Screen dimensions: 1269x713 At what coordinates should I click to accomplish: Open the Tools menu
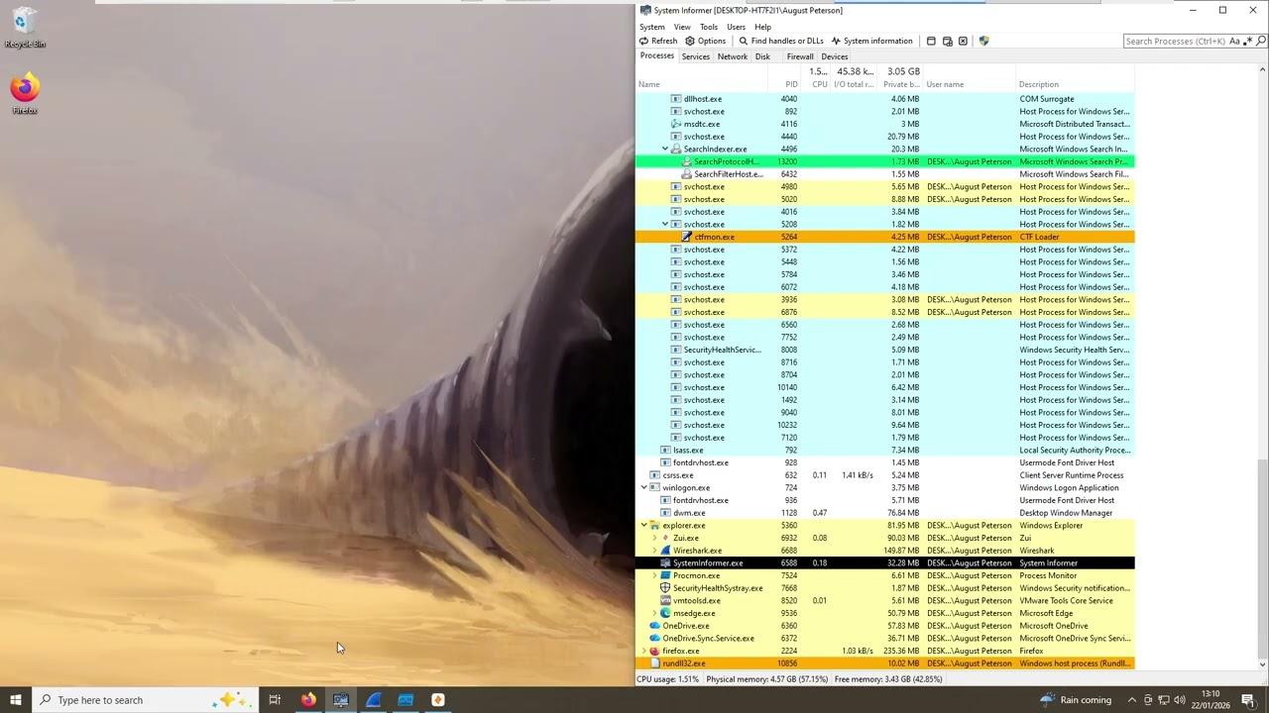(709, 27)
